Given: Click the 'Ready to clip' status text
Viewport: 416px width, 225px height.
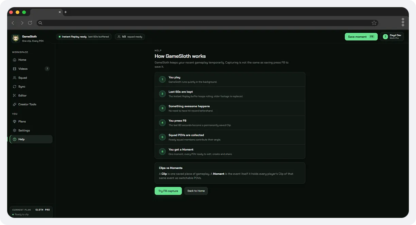Looking at the screenshot, I should (22, 214).
